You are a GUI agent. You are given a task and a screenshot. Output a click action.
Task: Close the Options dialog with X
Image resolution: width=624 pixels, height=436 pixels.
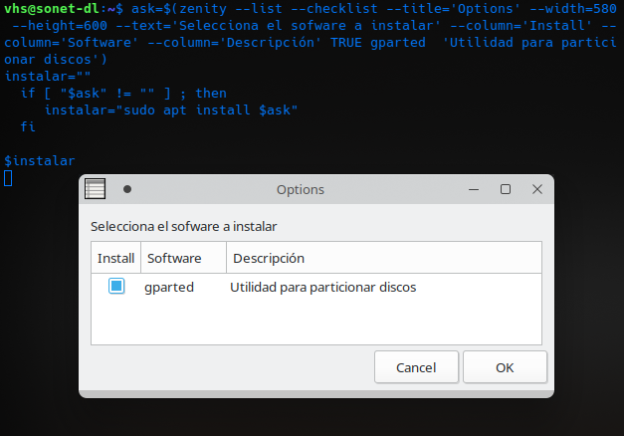[x=537, y=189]
